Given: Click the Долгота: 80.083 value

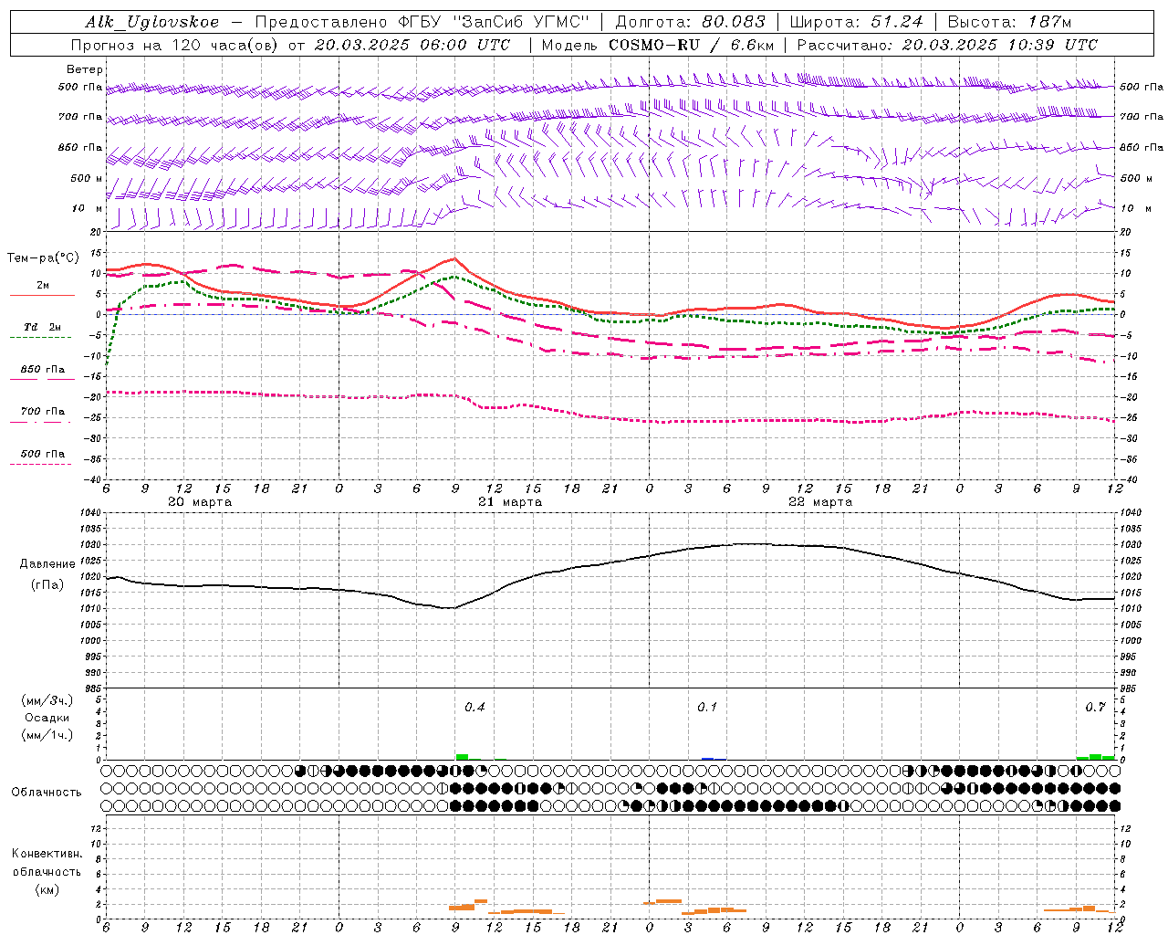Looking at the screenshot, I should coord(692,22).
